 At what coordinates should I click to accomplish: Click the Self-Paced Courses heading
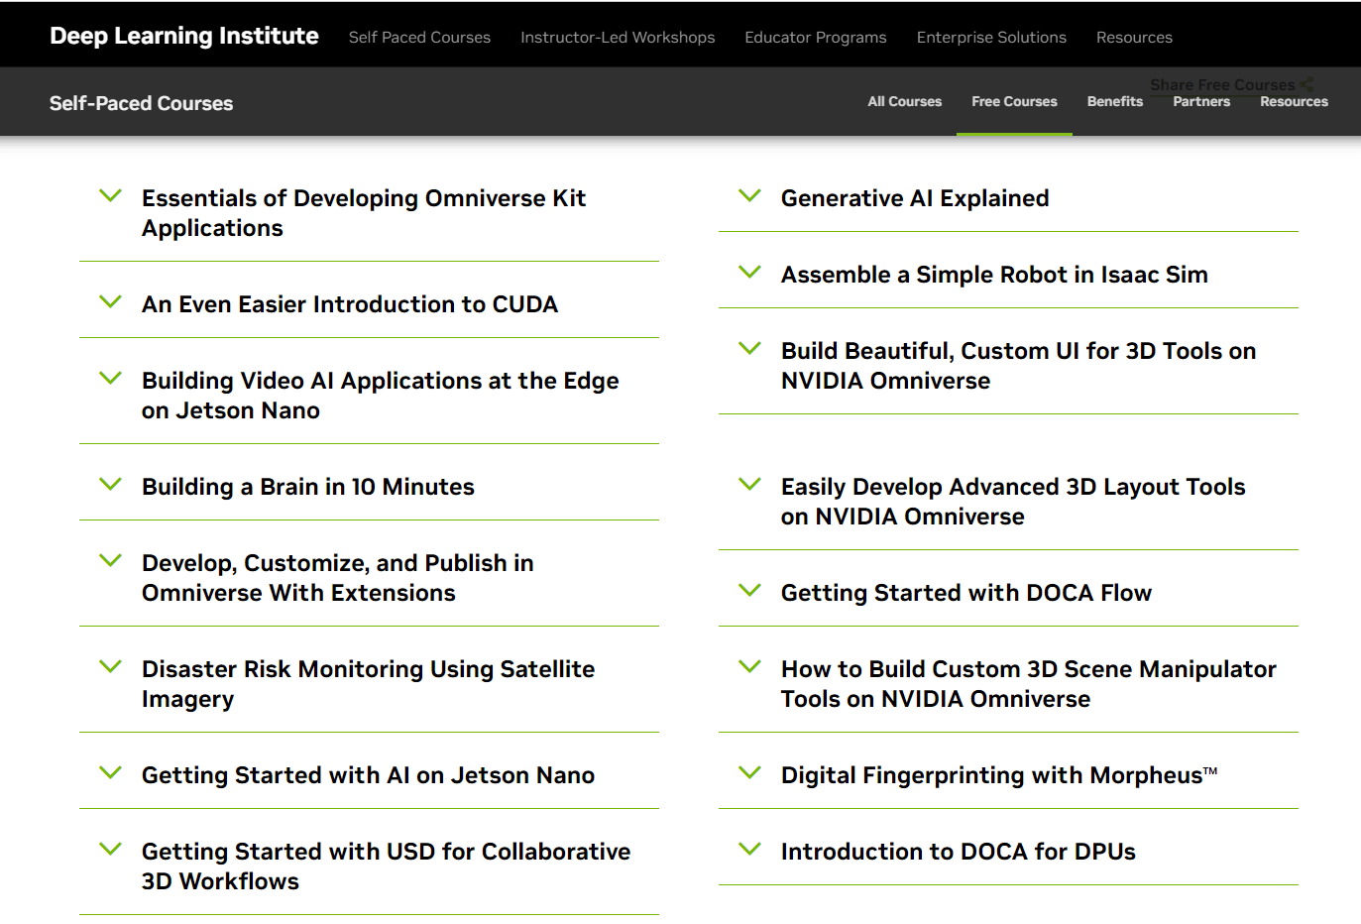pos(142,103)
